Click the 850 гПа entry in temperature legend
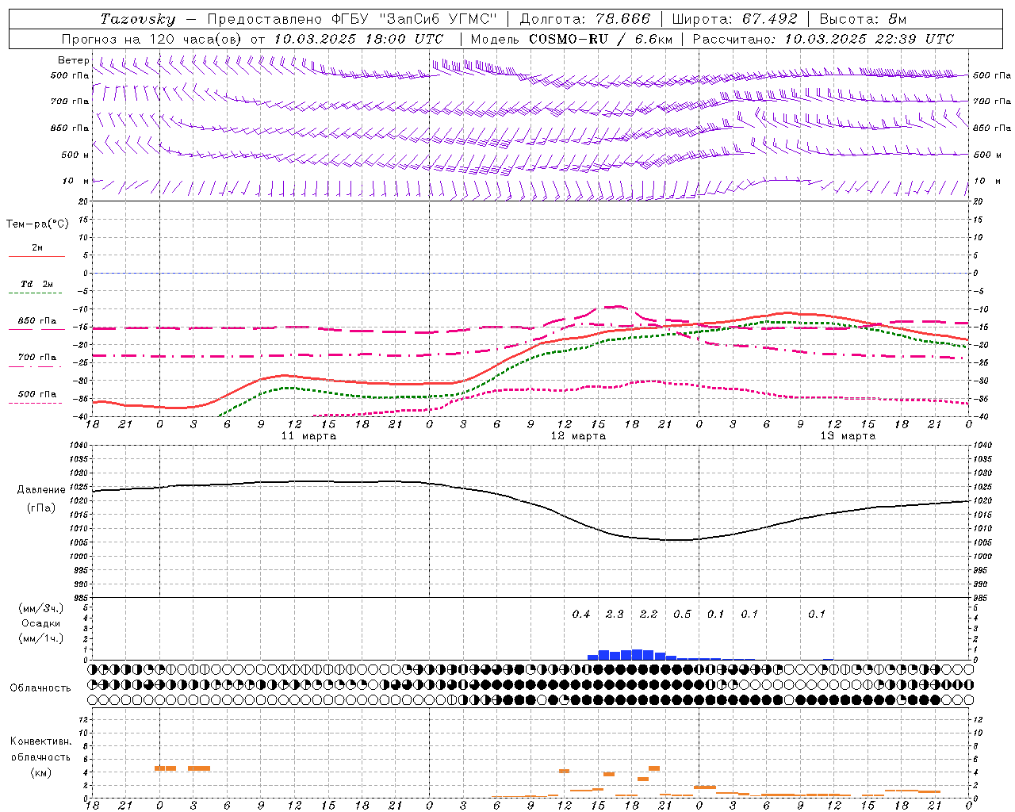 (37, 321)
